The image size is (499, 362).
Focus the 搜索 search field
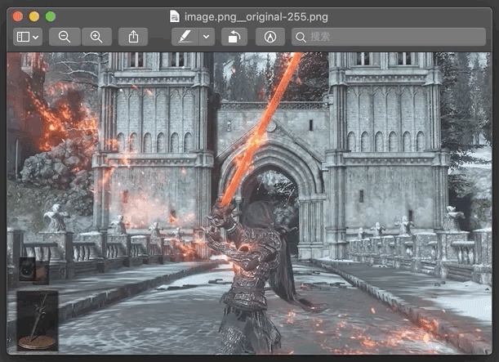click(389, 37)
